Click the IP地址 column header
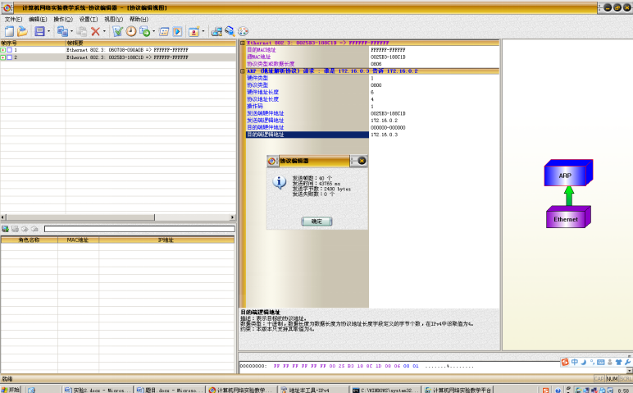Viewport: 633px width, 393px height. tap(166, 240)
